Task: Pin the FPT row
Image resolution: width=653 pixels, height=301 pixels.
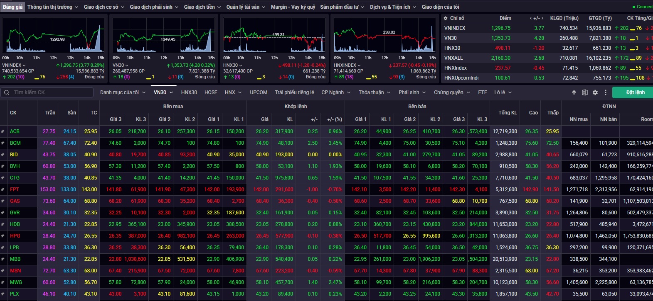Action: pyautogui.click(x=3, y=189)
